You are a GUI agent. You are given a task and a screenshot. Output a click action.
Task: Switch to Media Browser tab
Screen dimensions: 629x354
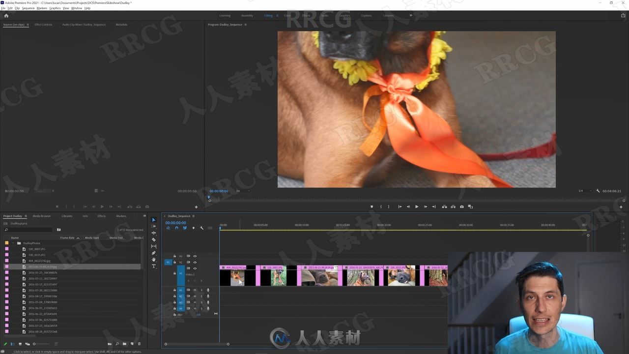tap(42, 216)
